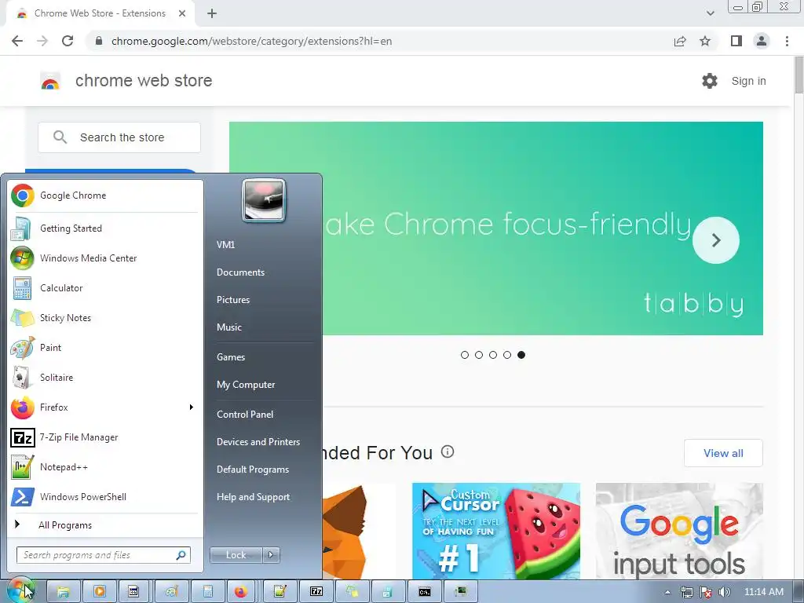Click the user account picture

[x=264, y=200]
